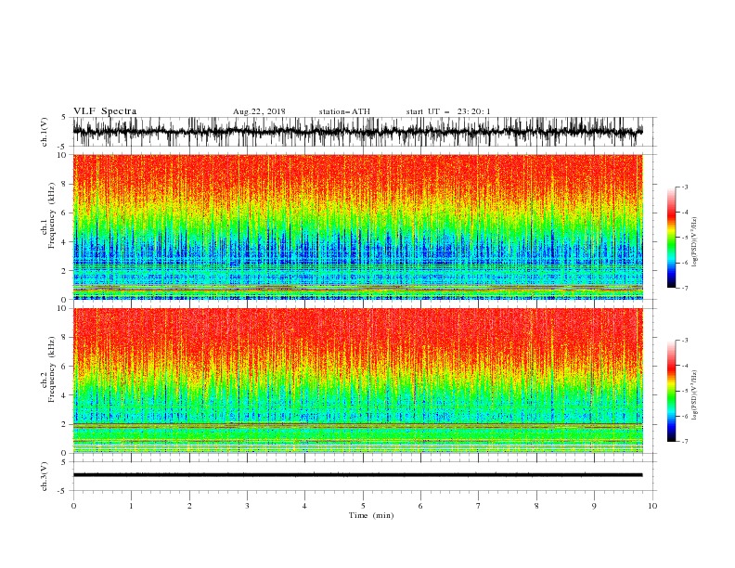Click the 'ch.3(V)' axis label

[x=45, y=476]
